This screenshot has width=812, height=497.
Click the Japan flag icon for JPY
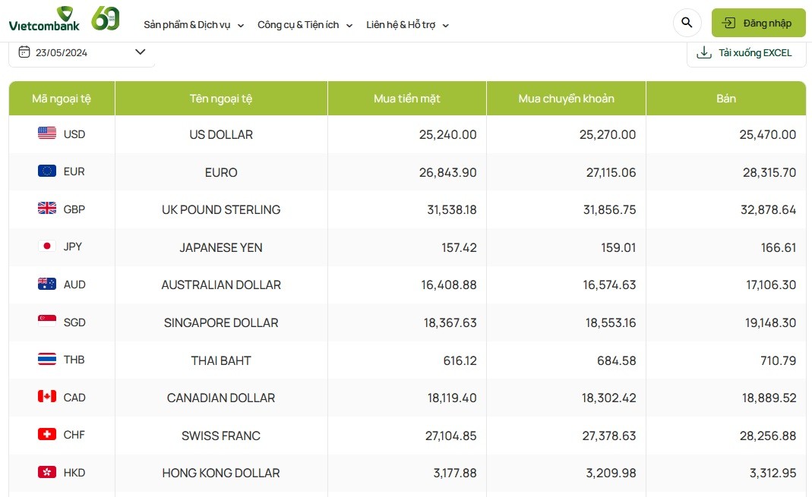(x=47, y=247)
